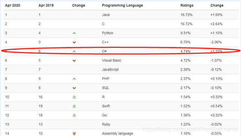Screen dimensions: 241x136
Task: Click the 'Apr 2020' column header
Action: [x=12, y=5]
